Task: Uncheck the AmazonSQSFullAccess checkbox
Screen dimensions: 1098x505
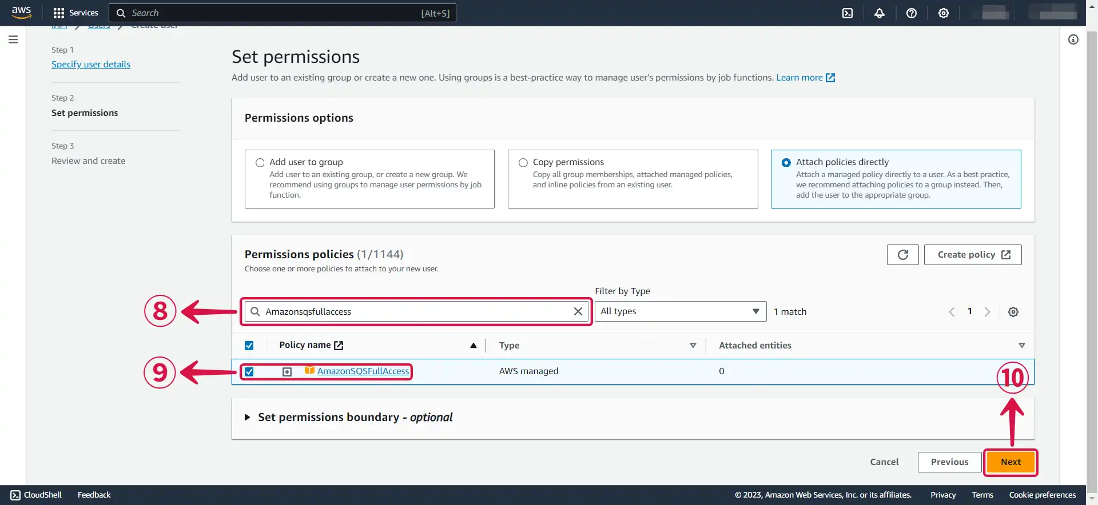Action: 249,371
